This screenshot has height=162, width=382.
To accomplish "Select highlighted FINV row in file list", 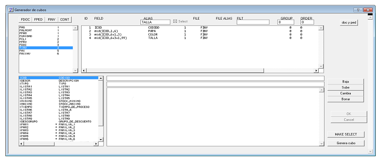I will pos(46,48).
